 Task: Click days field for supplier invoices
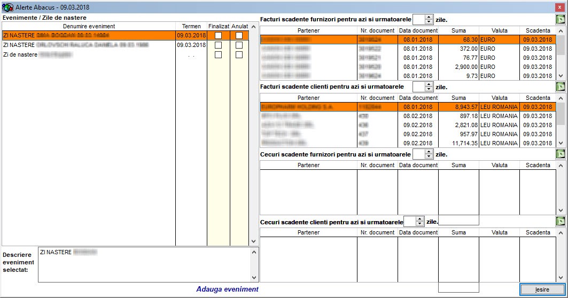tap(419, 20)
